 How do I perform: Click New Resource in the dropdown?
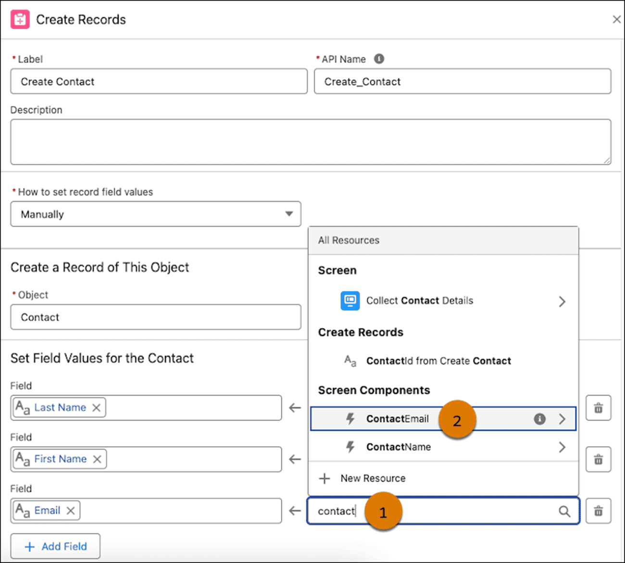442,478
